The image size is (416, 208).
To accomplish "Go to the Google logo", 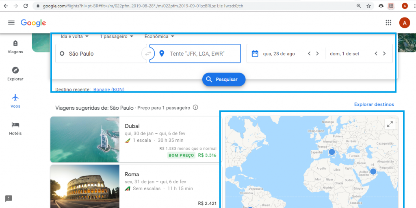I will [x=33, y=23].
